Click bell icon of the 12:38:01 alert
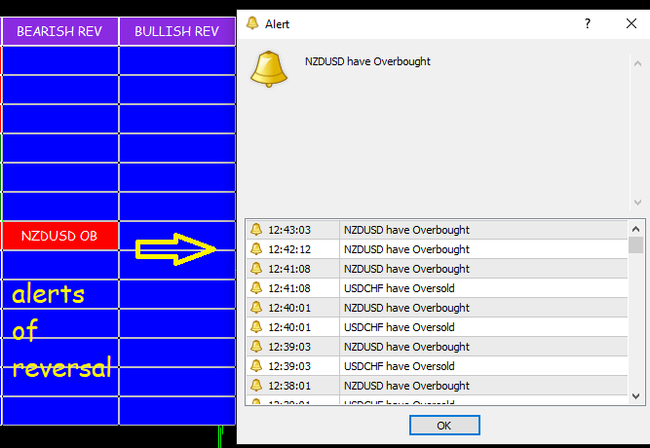This screenshot has width=650, height=448. point(256,385)
